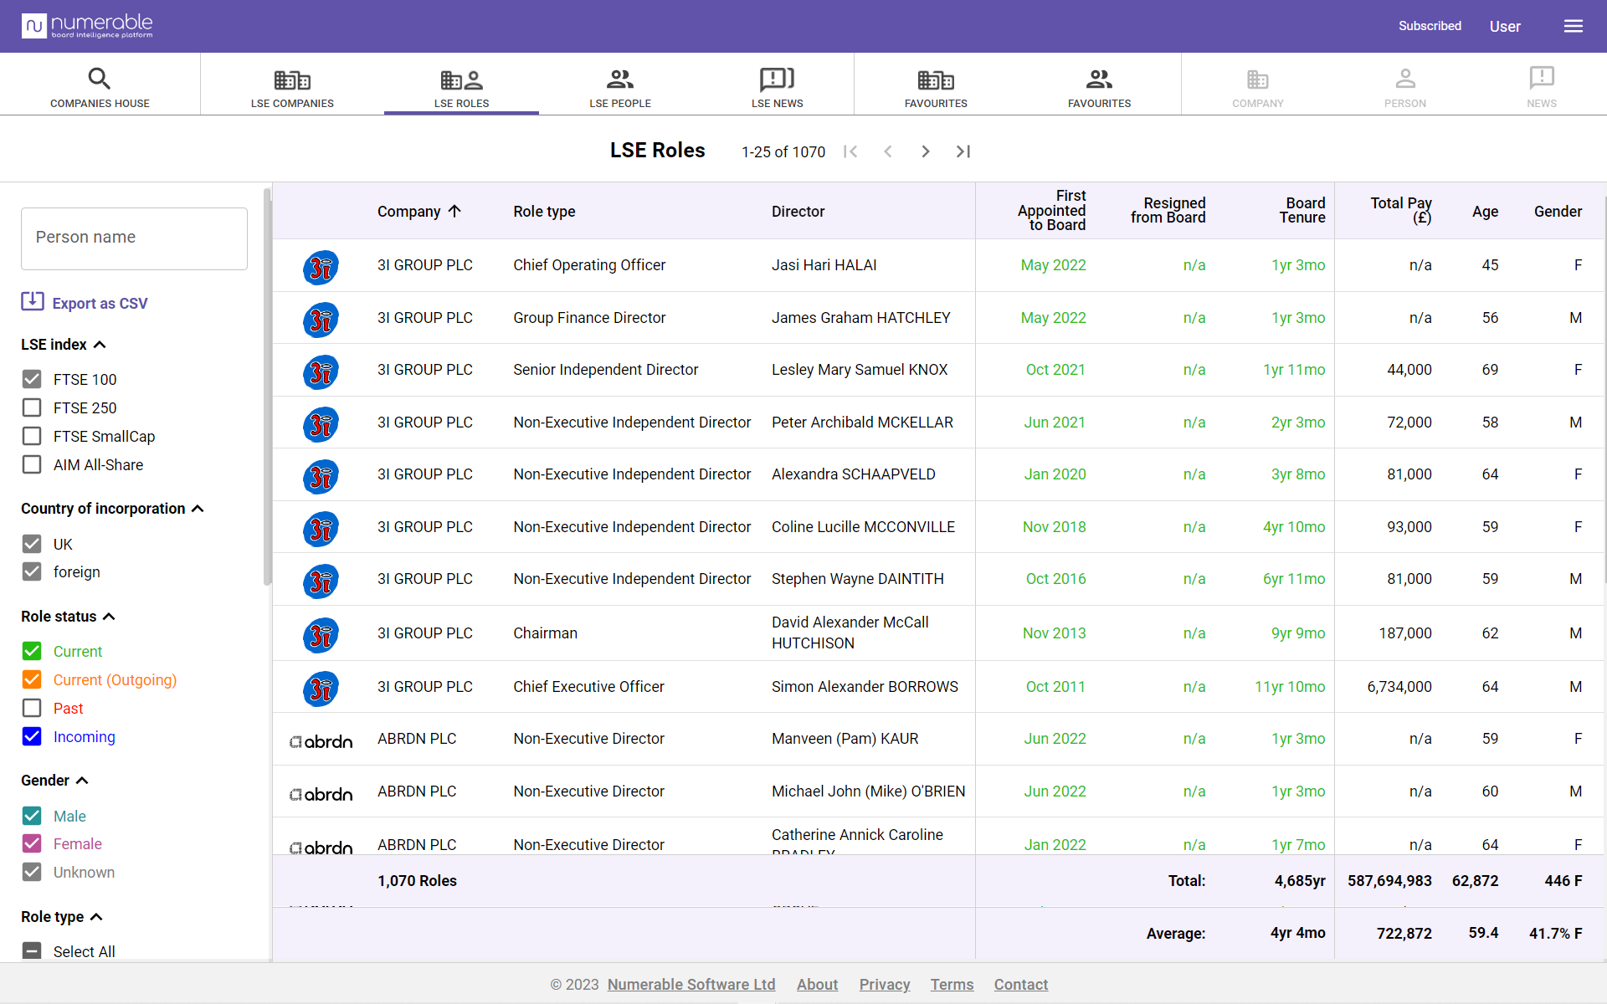Toggle the Female gender checkbox
1607x1004 pixels.
(x=32, y=843)
